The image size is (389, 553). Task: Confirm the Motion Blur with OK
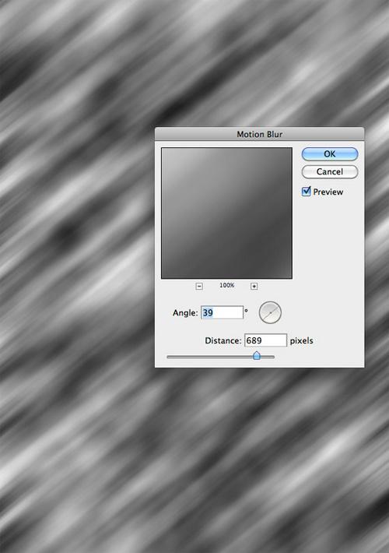330,154
